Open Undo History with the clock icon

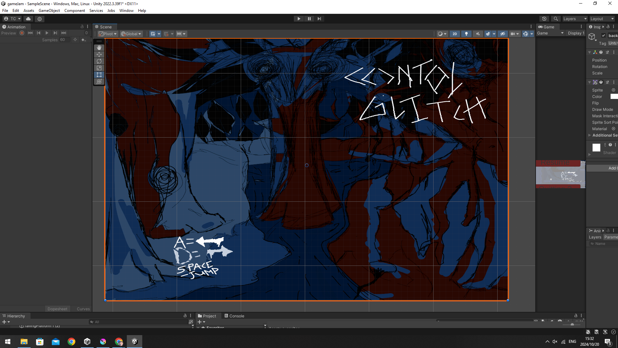pyautogui.click(x=544, y=19)
